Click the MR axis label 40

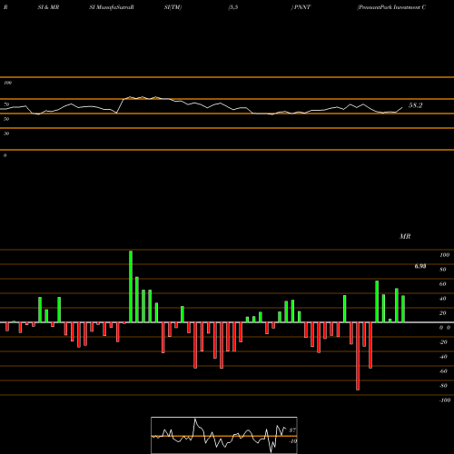(x=443, y=299)
